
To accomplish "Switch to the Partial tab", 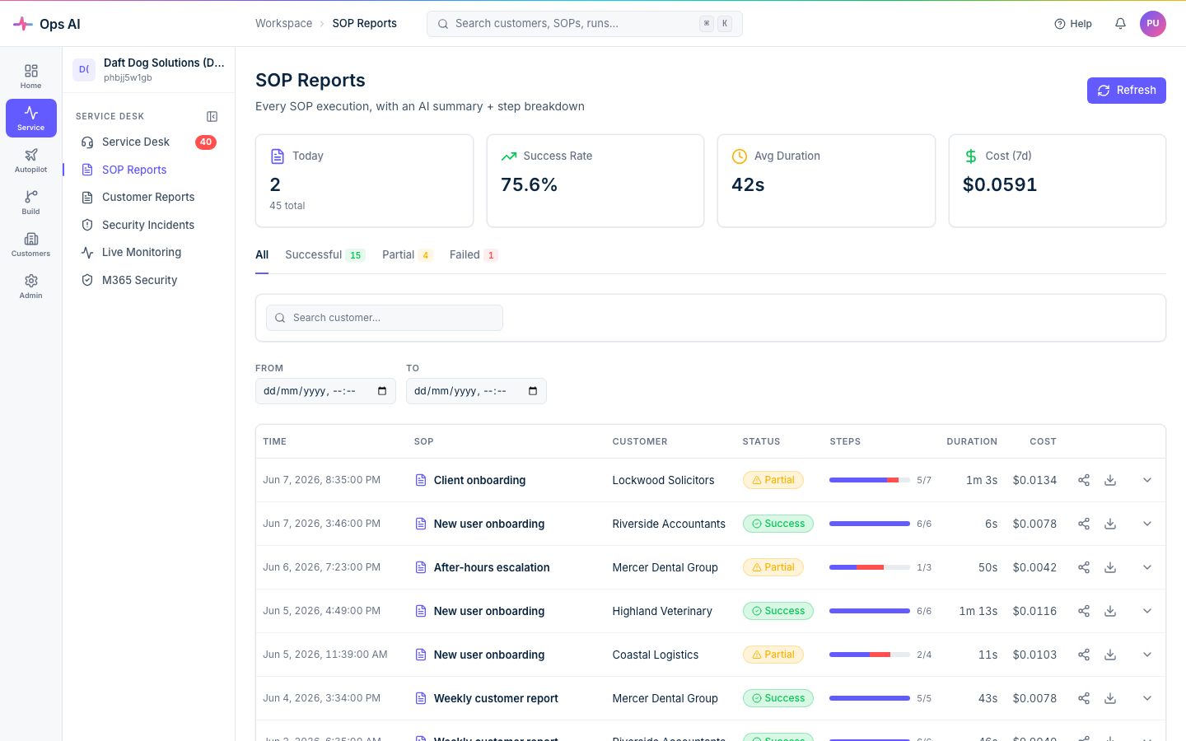I will pos(407,255).
